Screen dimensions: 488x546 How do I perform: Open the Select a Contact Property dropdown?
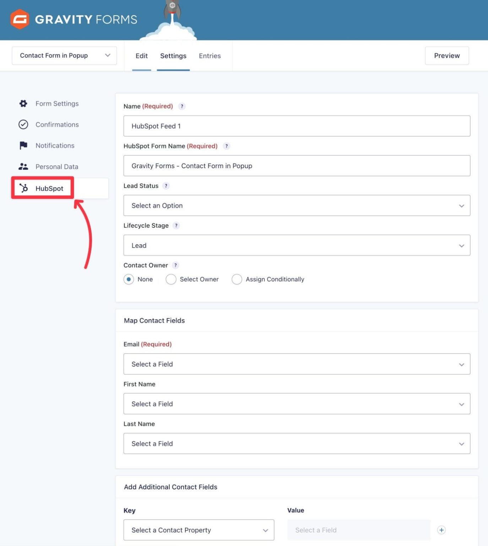199,530
